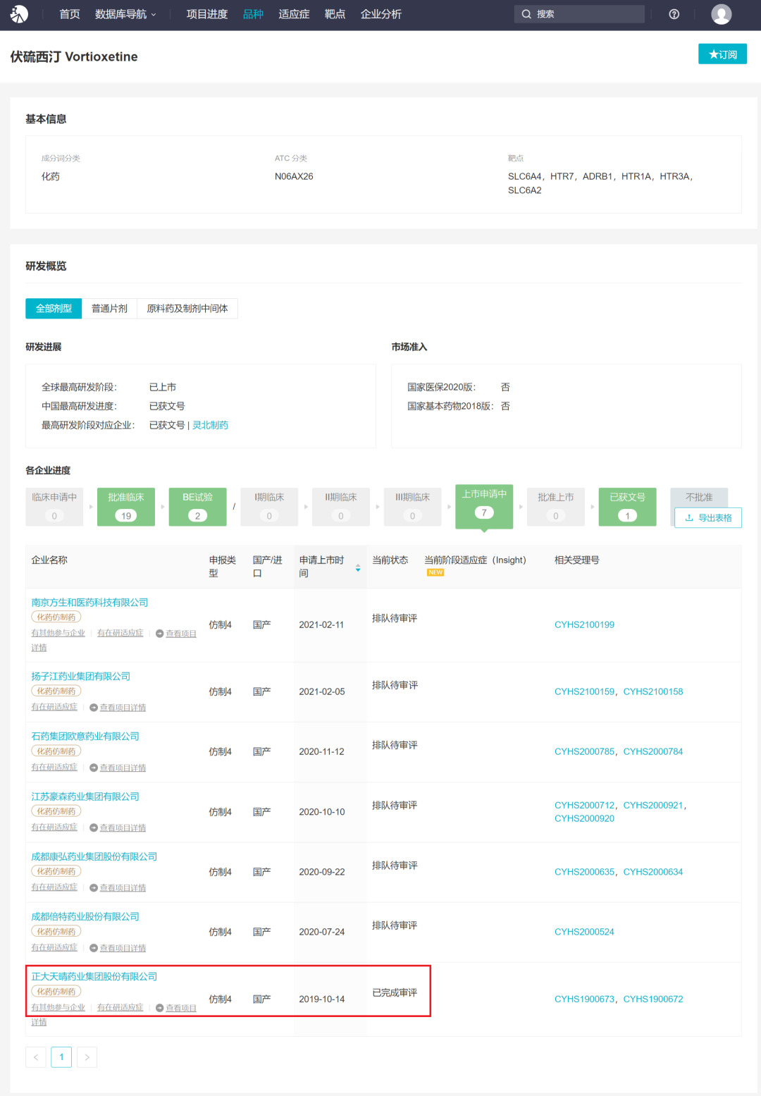
Task: Switch to the 普通片剂 tab
Action: tap(109, 308)
